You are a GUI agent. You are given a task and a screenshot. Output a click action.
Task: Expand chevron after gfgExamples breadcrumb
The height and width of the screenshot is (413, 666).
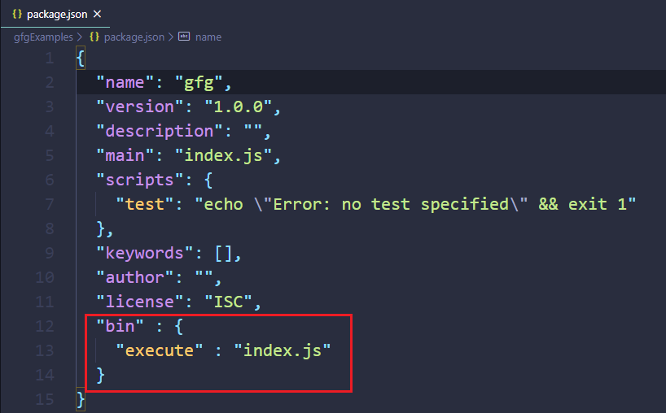coord(80,37)
